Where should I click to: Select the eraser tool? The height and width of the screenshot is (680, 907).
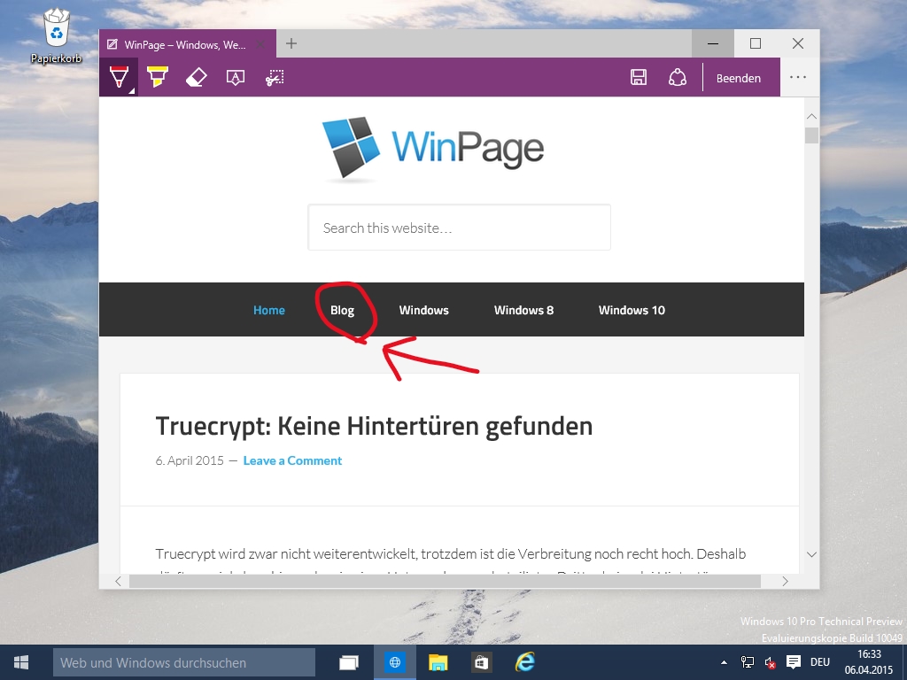pyautogui.click(x=196, y=78)
